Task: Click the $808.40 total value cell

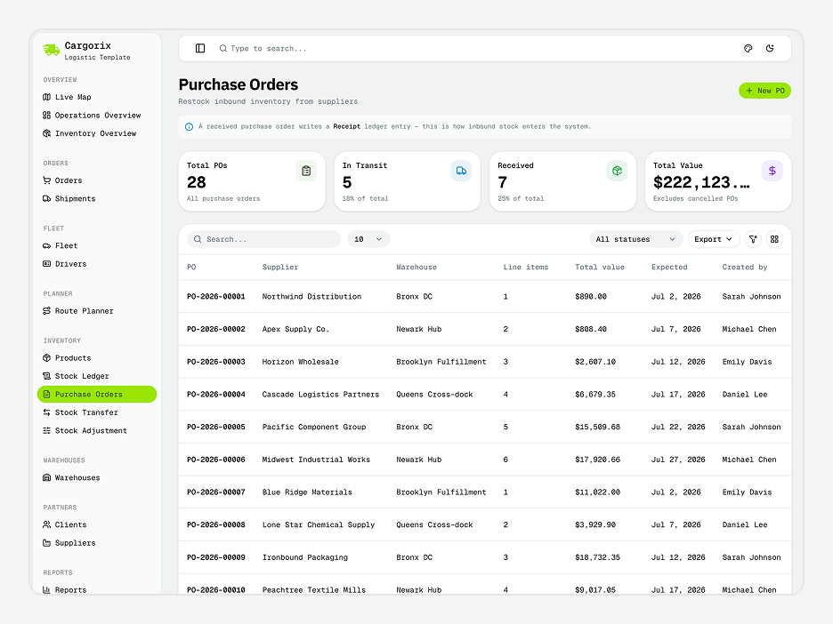Action: click(591, 329)
